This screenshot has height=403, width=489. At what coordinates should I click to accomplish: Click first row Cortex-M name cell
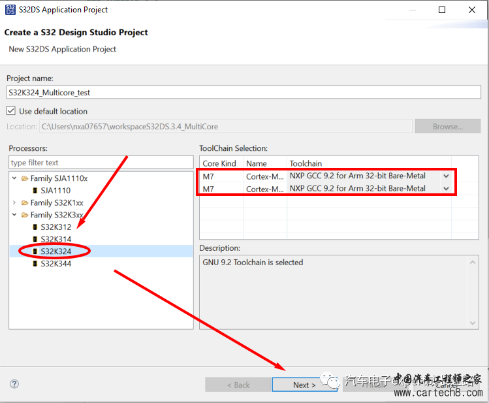tap(265, 176)
